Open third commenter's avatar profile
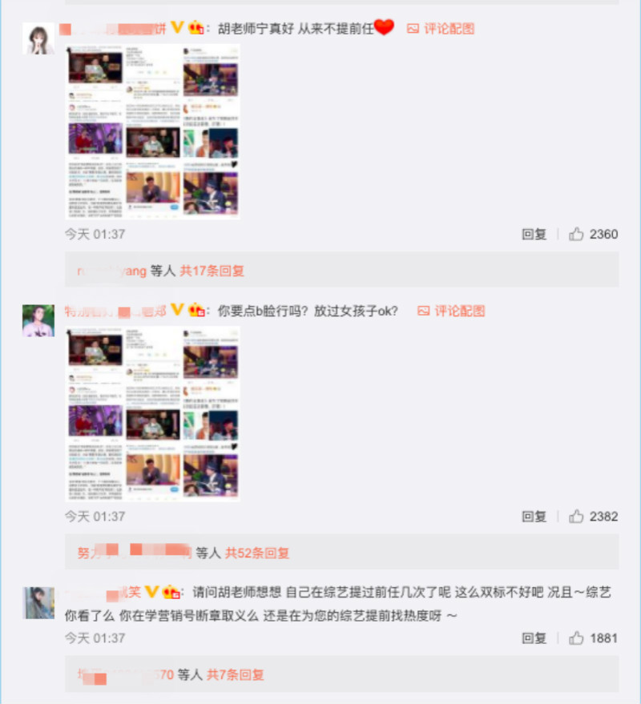 tap(38, 603)
